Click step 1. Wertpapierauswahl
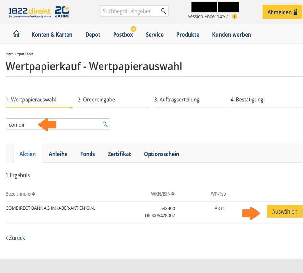 click(x=31, y=100)
